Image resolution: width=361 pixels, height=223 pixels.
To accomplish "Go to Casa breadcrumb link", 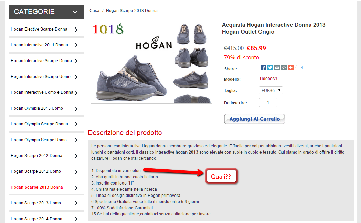I will click(x=94, y=11).
